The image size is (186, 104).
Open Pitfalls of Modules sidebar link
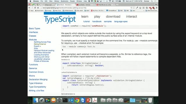pos(41,61)
